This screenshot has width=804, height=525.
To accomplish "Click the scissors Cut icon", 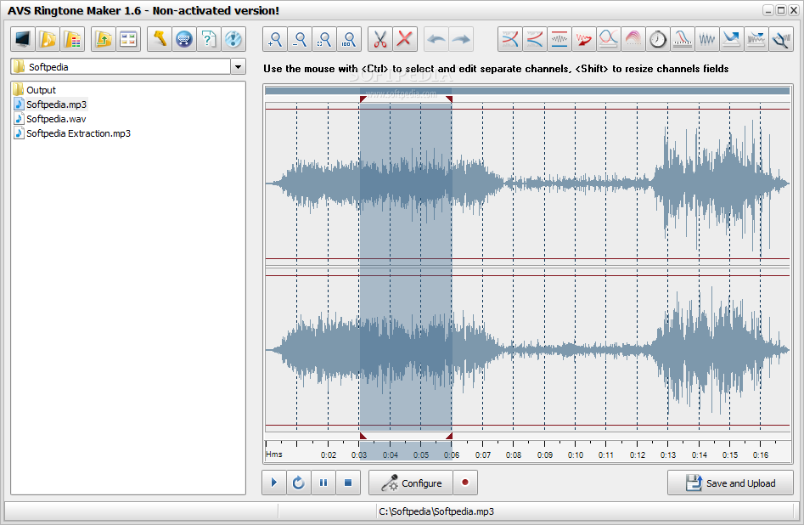I will click(380, 39).
